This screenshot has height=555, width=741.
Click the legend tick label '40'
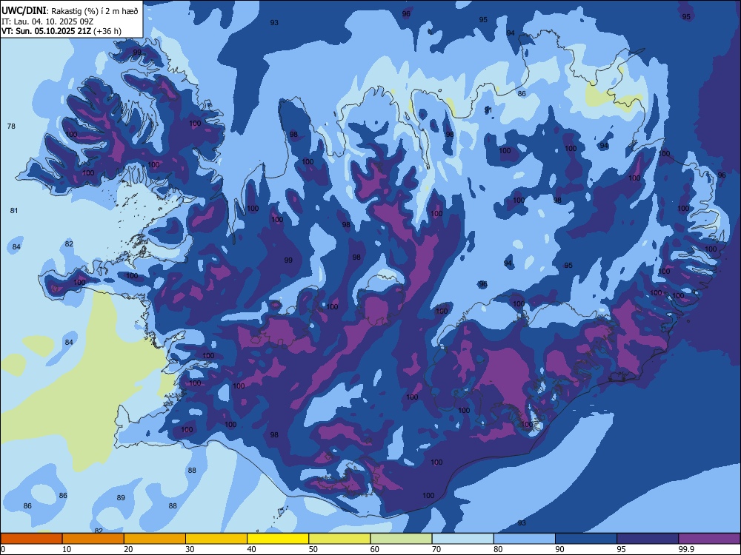(x=252, y=549)
